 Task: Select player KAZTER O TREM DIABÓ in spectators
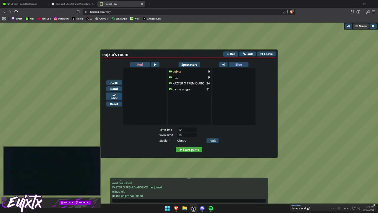189,83
